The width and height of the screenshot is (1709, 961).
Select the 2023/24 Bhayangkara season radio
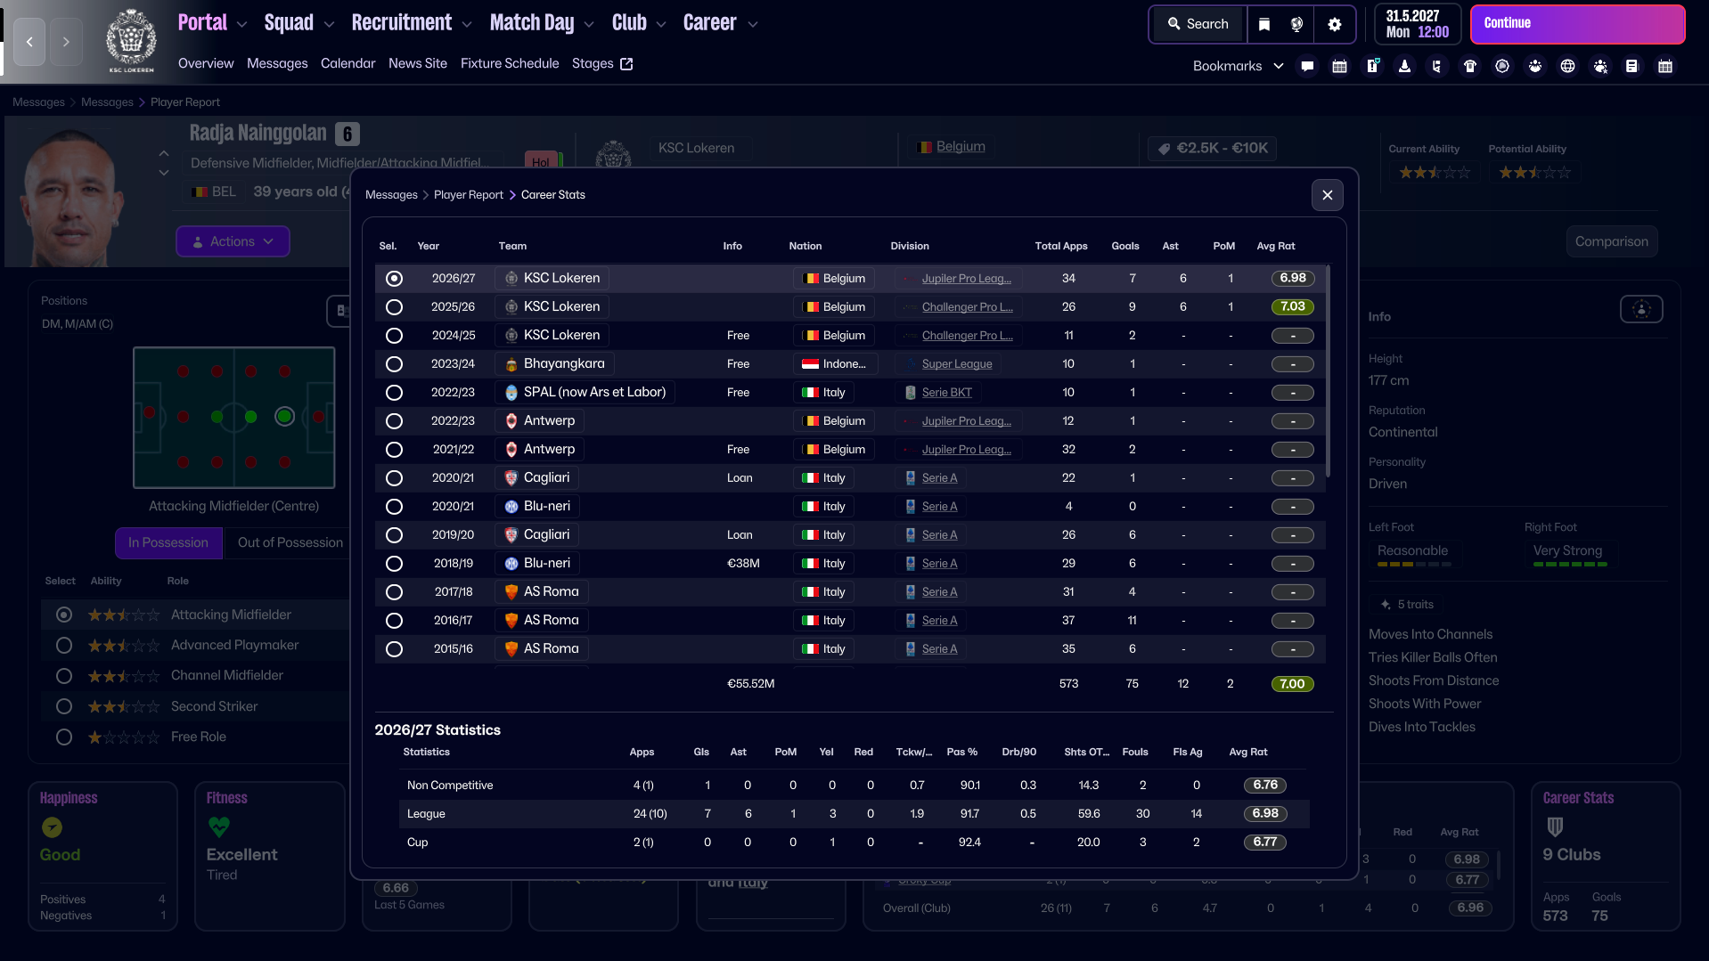click(394, 364)
